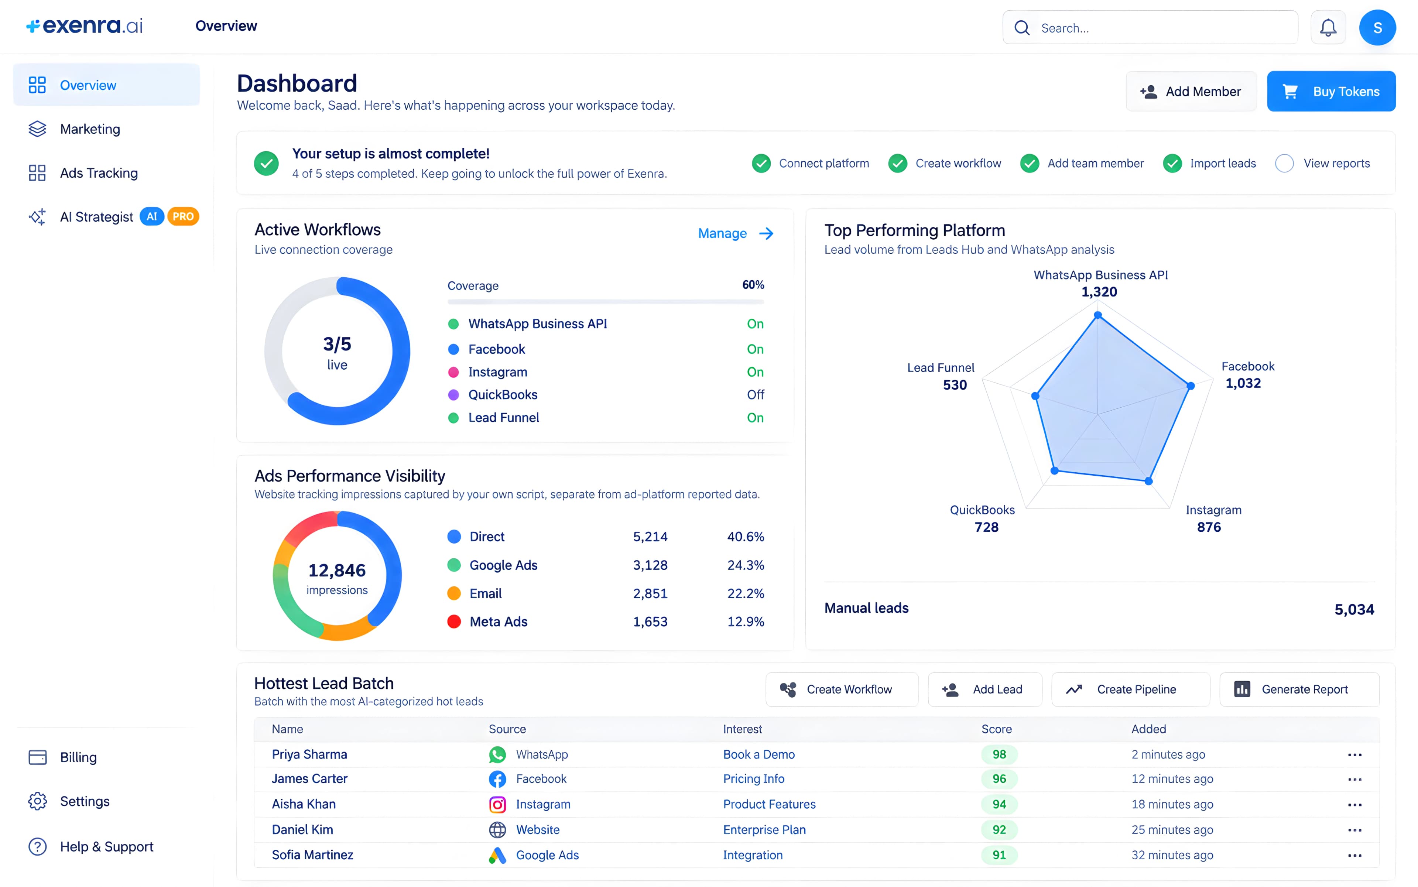Viewport: 1418px width, 887px height.
Task: Click the blue Direct legend dot
Action: point(453,536)
